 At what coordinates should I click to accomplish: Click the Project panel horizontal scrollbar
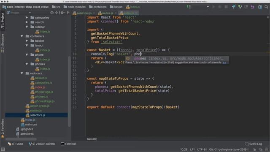(21, 139)
